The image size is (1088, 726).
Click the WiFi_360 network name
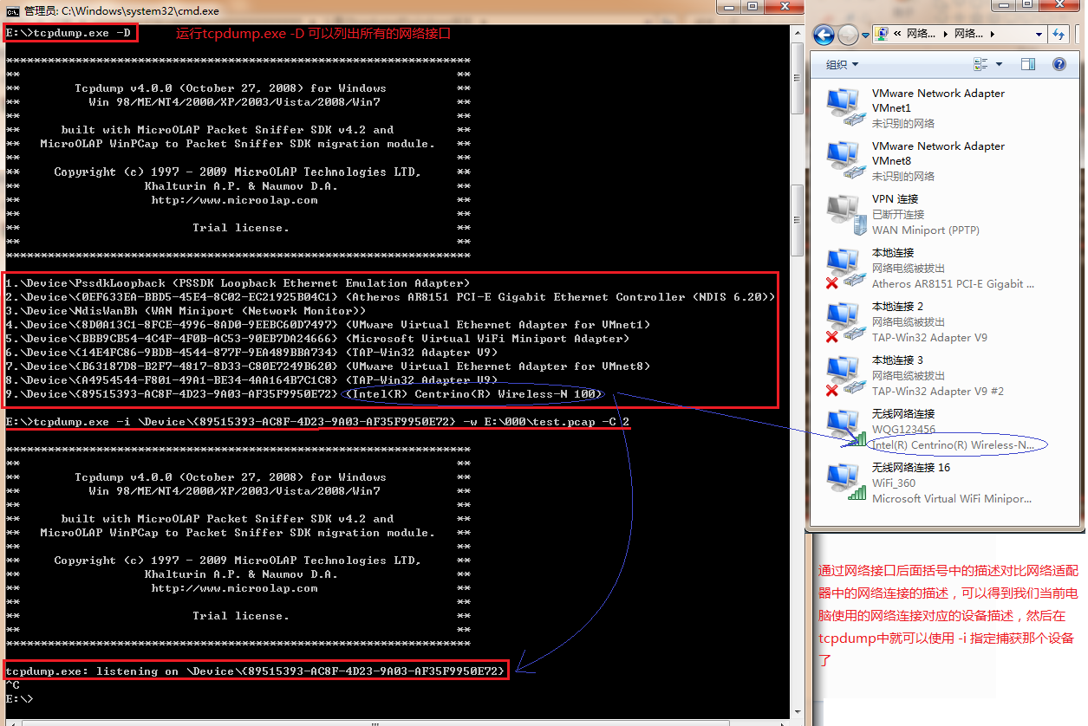pyautogui.click(x=894, y=483)
